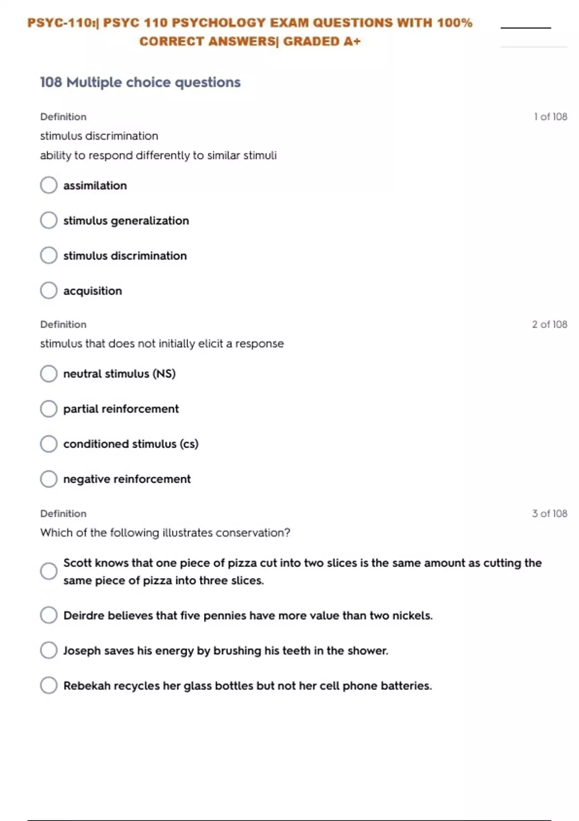Click the '1 of 108' question counter
The image size is (579, 821).
click(x=550, y=117)
